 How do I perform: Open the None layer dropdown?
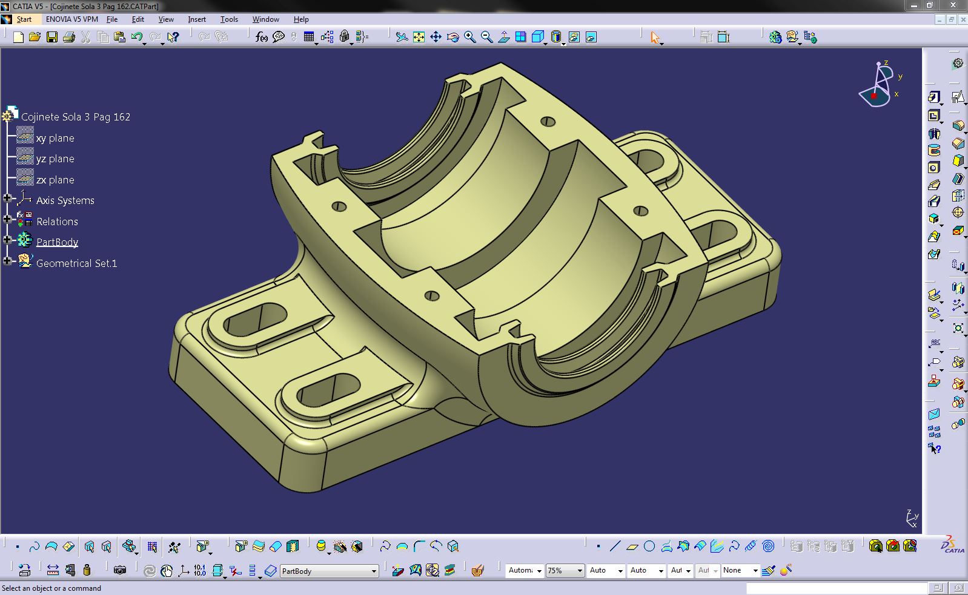[x=755, y=571]
